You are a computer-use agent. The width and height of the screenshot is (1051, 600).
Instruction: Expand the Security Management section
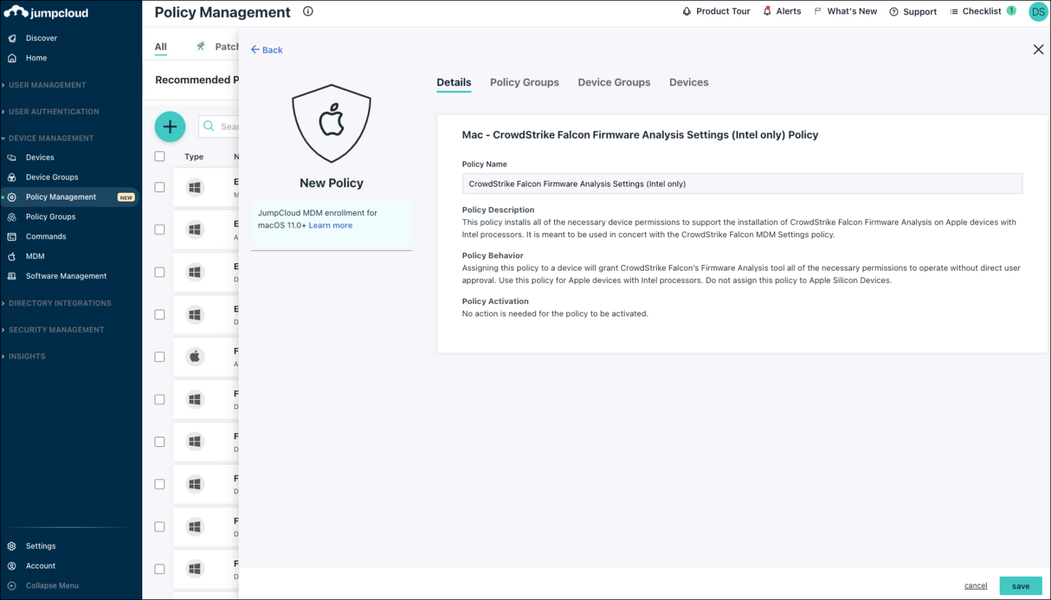(x=56, y=329)
